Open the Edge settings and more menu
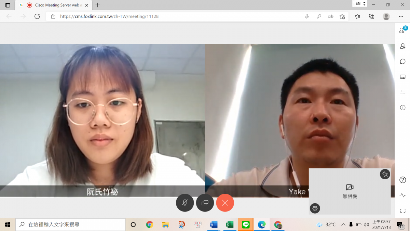Screen dimensions: 410x231 click(401, 16)
